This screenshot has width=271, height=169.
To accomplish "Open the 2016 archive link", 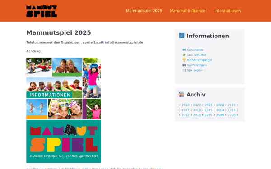I will pos(197,110).
